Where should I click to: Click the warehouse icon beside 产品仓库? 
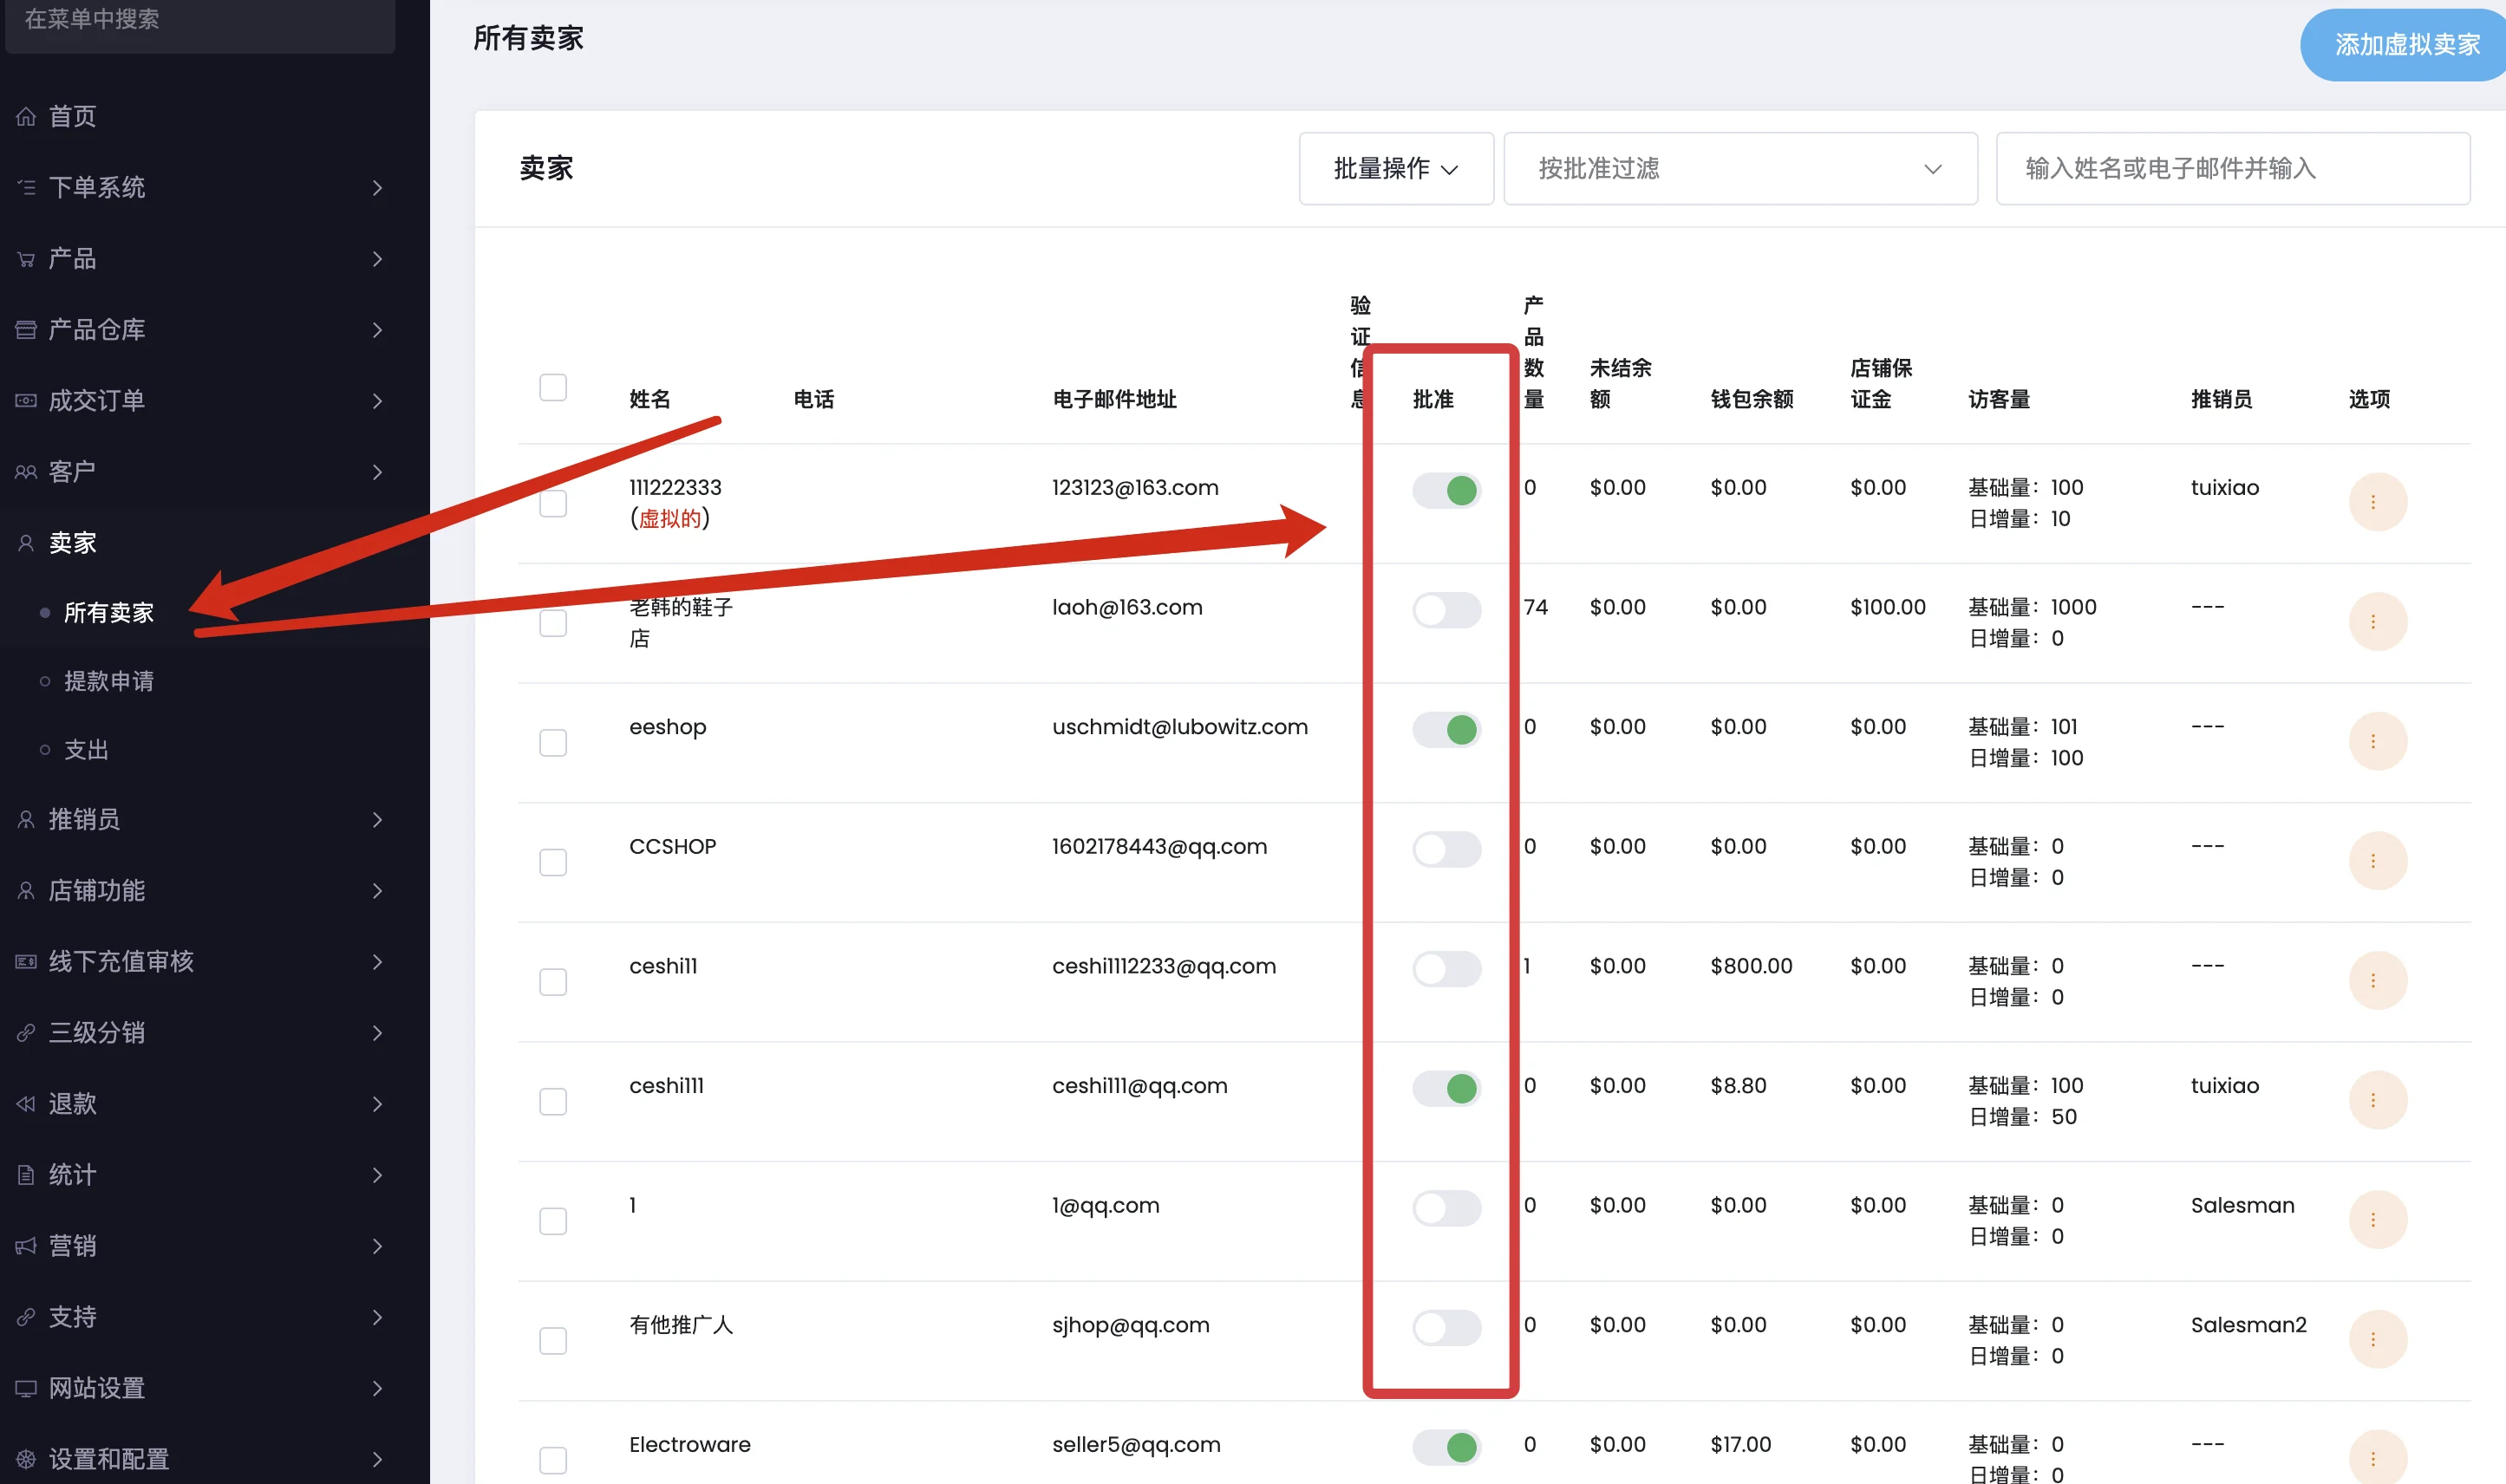(x=26, y=330)
